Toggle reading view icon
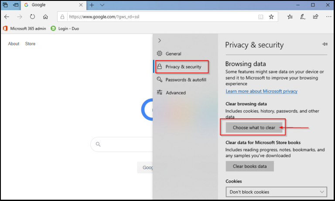335x201 pixels. 261,17
